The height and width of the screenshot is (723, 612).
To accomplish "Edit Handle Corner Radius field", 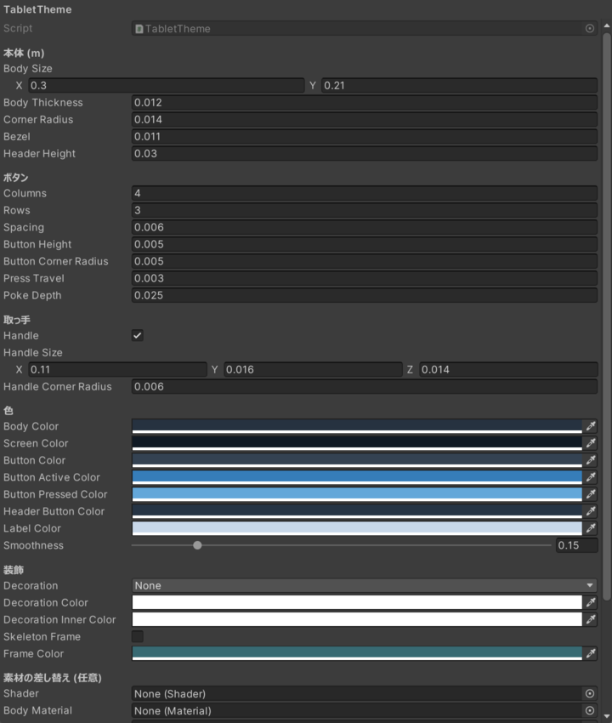I will (x=365, y=386).
